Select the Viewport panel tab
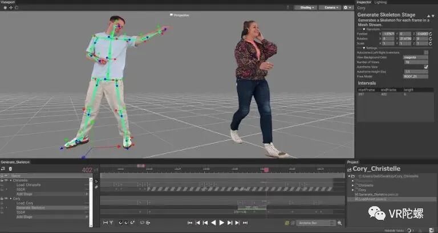The image size is (438, 233). pyautogui.click(x=7, y=2)
